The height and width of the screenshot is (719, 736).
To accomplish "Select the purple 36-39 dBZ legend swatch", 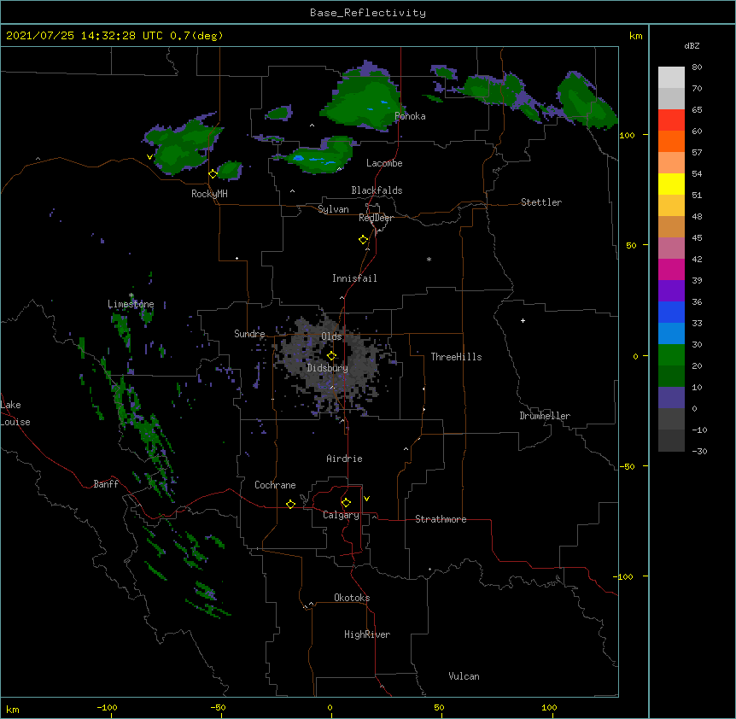I will [671, 291].
